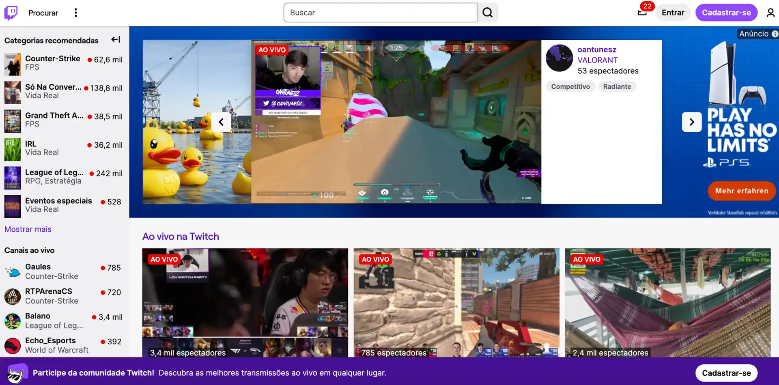779x385 pixels.
Task: Open the VALORANT game link
Action: [598, 60]
